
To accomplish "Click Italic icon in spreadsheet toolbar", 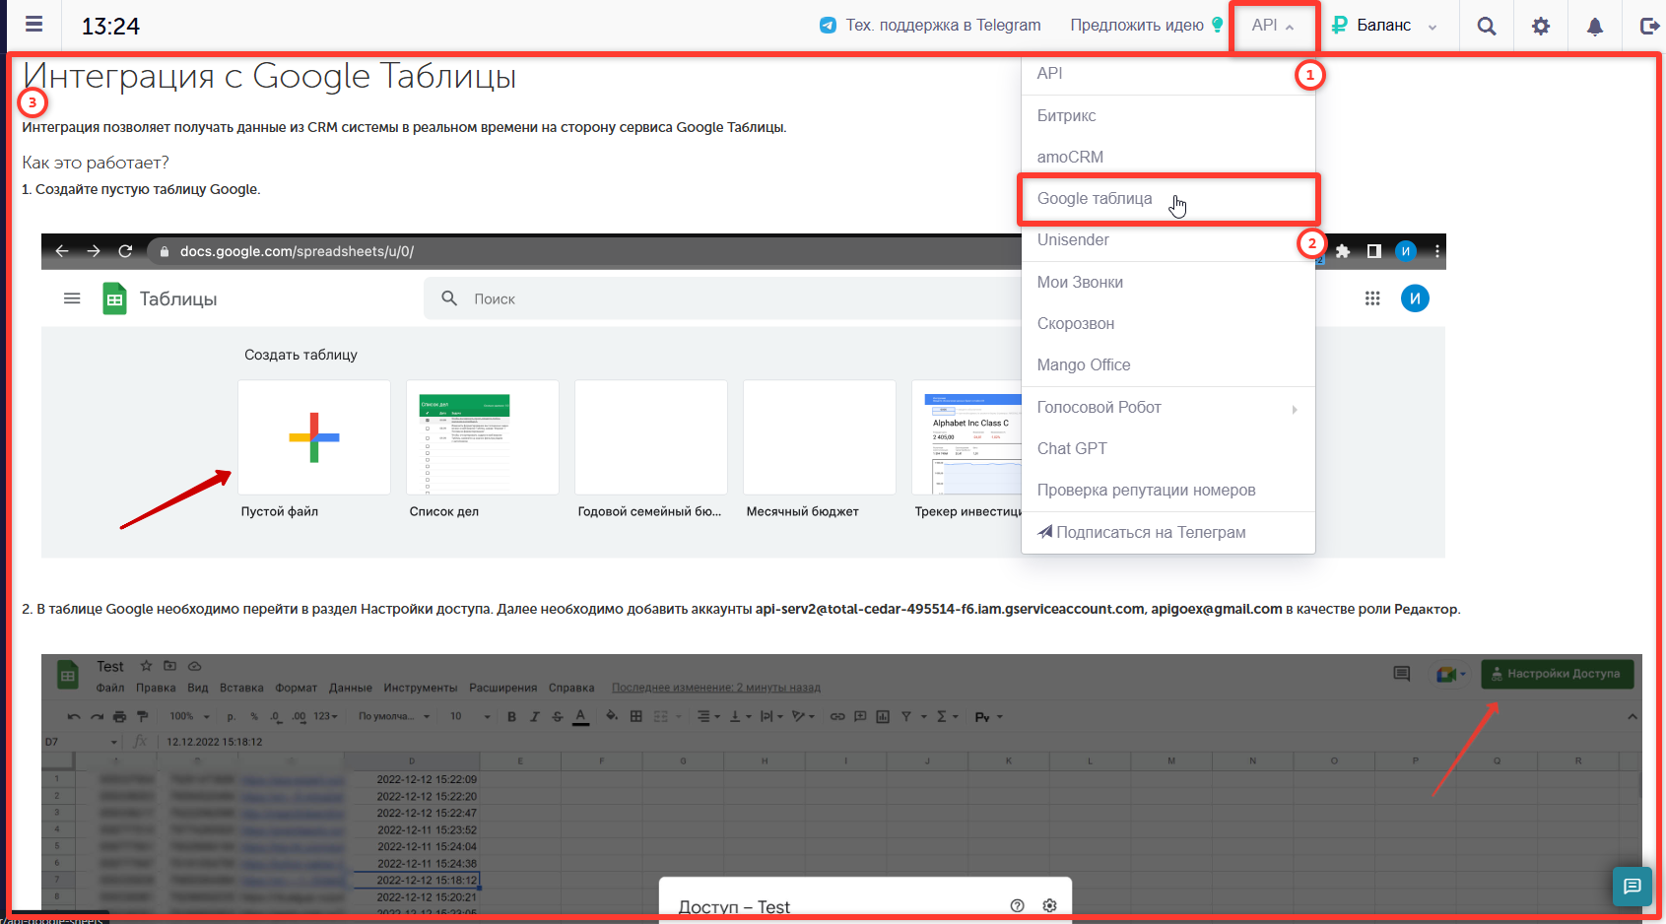I will pos(535,716).
